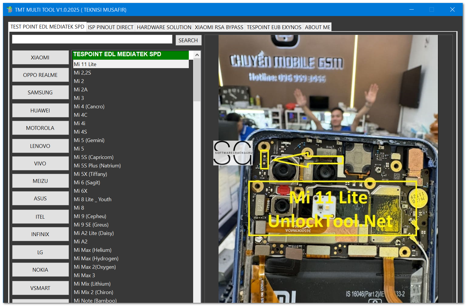Select 'Mi Max 3' in the list
The height and width of the screenshot is (306, 466).
[x=131, y=275]
